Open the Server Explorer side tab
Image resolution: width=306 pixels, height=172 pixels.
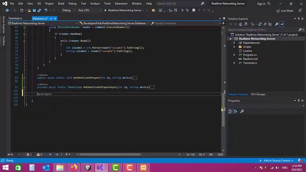coord(3,25)
